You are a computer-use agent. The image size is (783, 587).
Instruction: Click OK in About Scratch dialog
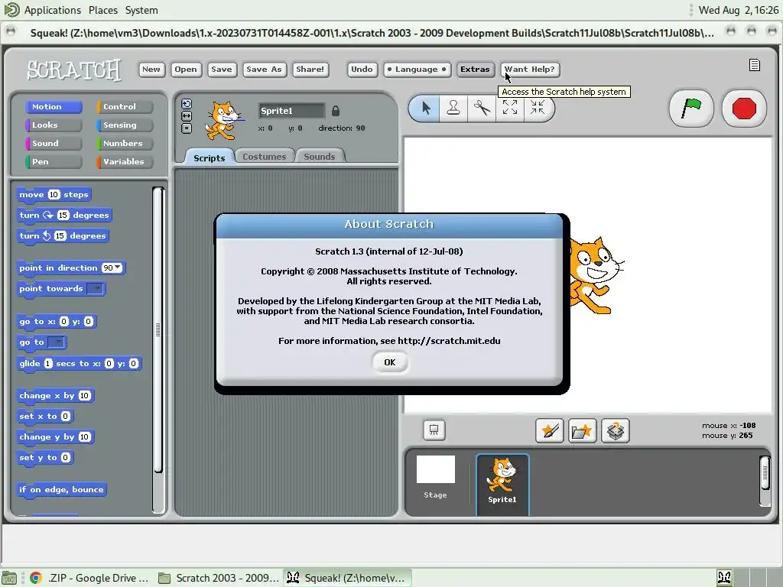[389, 362]
